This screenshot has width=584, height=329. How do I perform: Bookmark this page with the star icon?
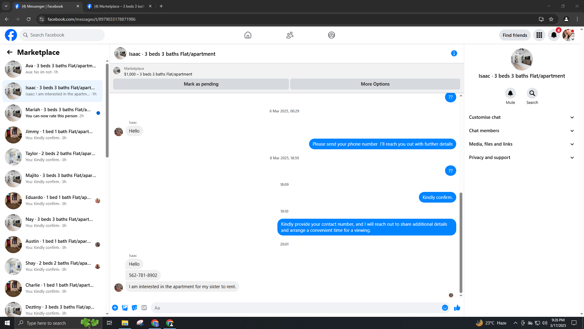tap(551, 19)
